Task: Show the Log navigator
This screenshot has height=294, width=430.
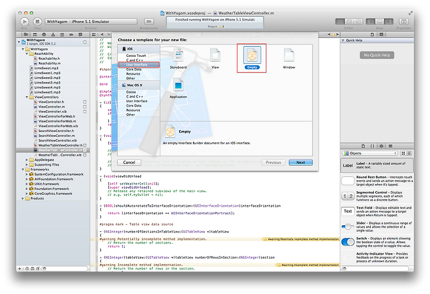Action: (x=81, y=35)
